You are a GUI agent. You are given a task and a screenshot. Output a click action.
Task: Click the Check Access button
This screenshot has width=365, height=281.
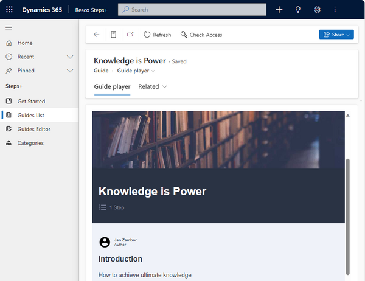click(x=201, y=35)
